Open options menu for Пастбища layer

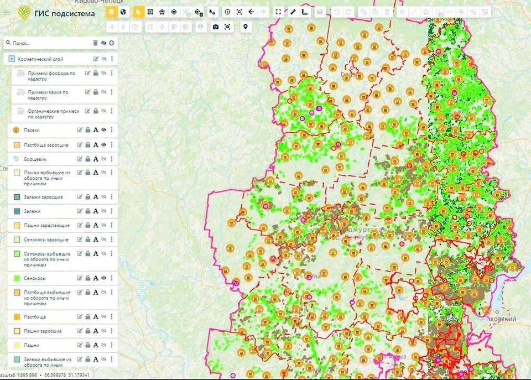(x=112, y=317)
